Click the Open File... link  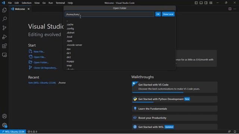40,57
